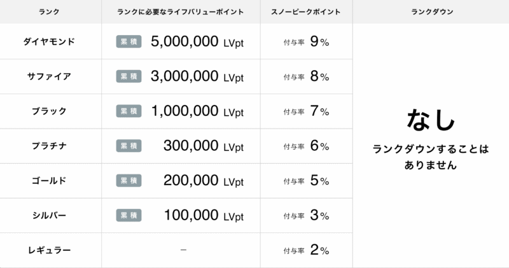
Task: Click the 5,000,000 LVpt value
Action: coord(197,42)
